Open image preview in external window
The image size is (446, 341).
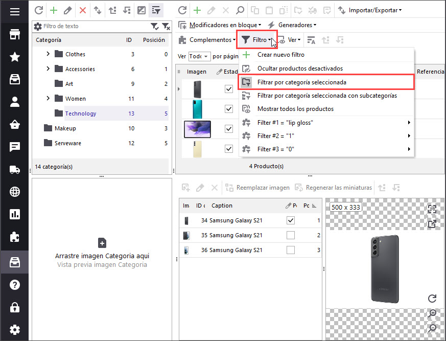click(x=432, y=224)
